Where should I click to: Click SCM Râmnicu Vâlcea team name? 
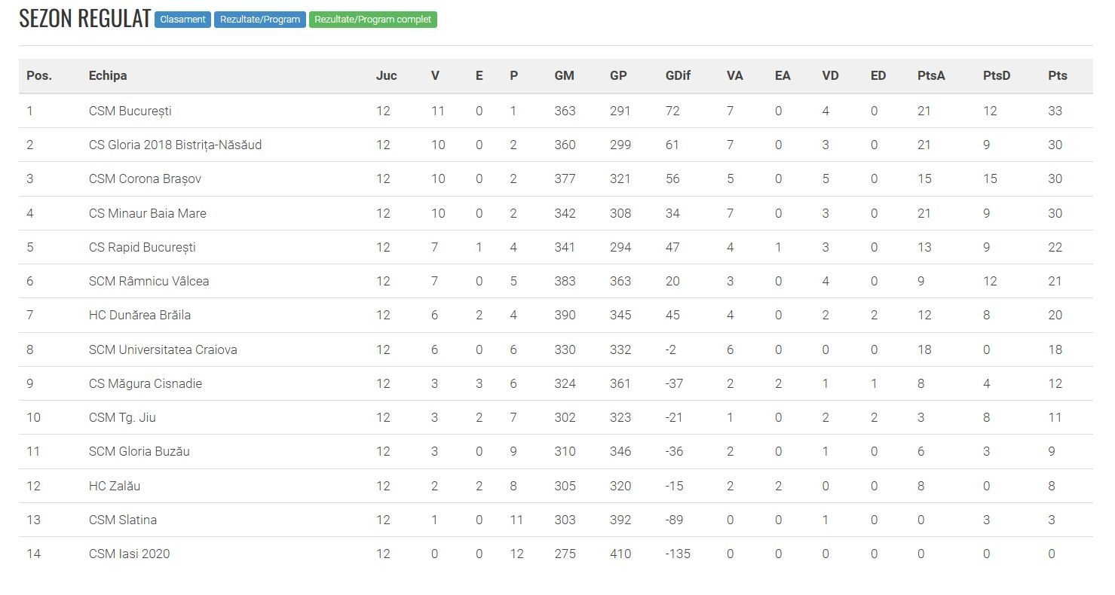tap(149, 281)
